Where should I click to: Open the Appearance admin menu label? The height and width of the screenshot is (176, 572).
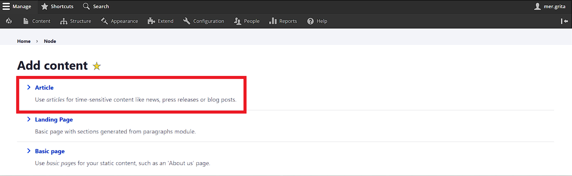pyautogui.click(x=124, y=21)
